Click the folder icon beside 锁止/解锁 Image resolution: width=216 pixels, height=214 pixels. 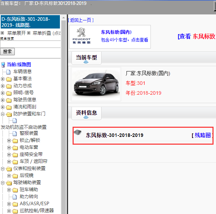[x=15, y=141]
